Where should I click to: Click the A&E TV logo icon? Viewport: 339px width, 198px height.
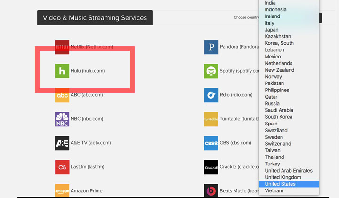click(x=62, y=143)
